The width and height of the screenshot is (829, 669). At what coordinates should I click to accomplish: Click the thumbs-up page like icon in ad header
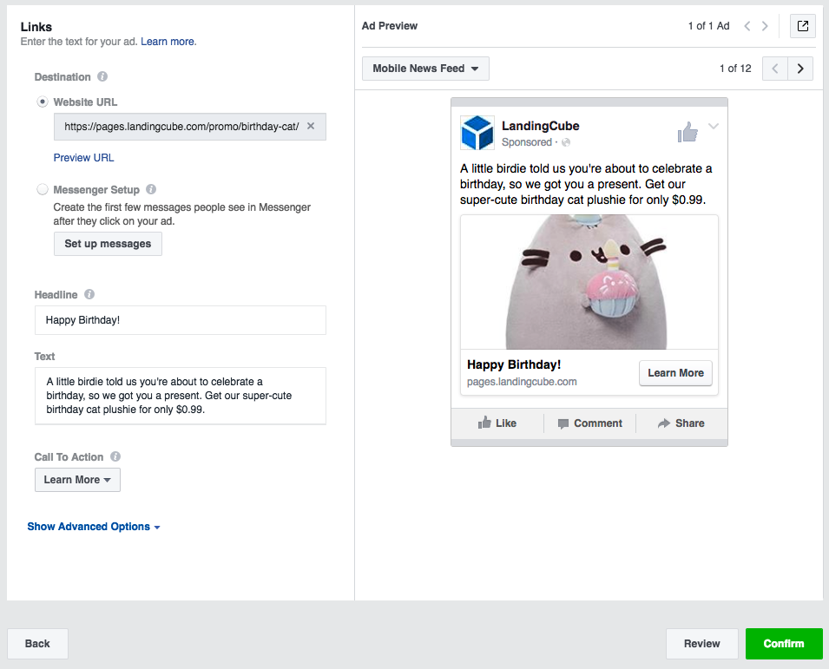point(688,132)
